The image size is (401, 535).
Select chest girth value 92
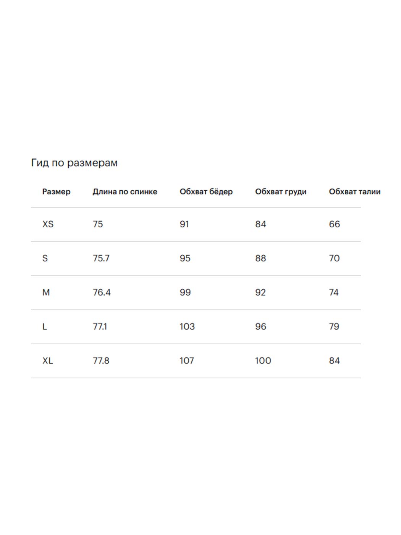click(x=260, y=293)
